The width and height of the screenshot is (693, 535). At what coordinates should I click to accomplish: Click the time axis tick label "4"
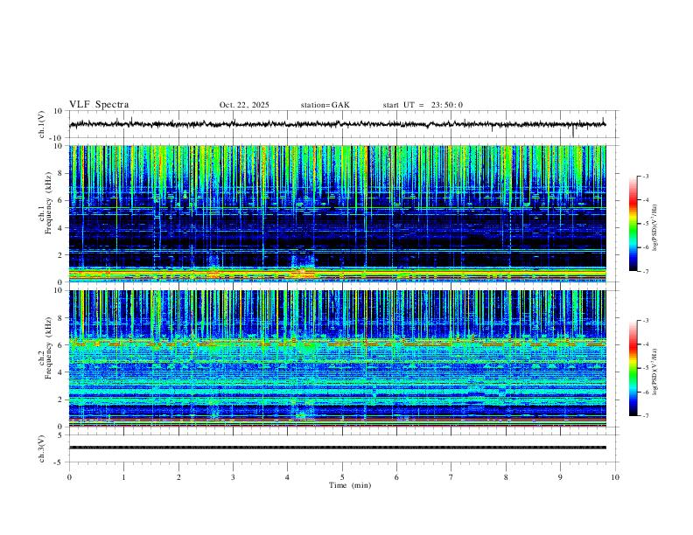[288, 477]
